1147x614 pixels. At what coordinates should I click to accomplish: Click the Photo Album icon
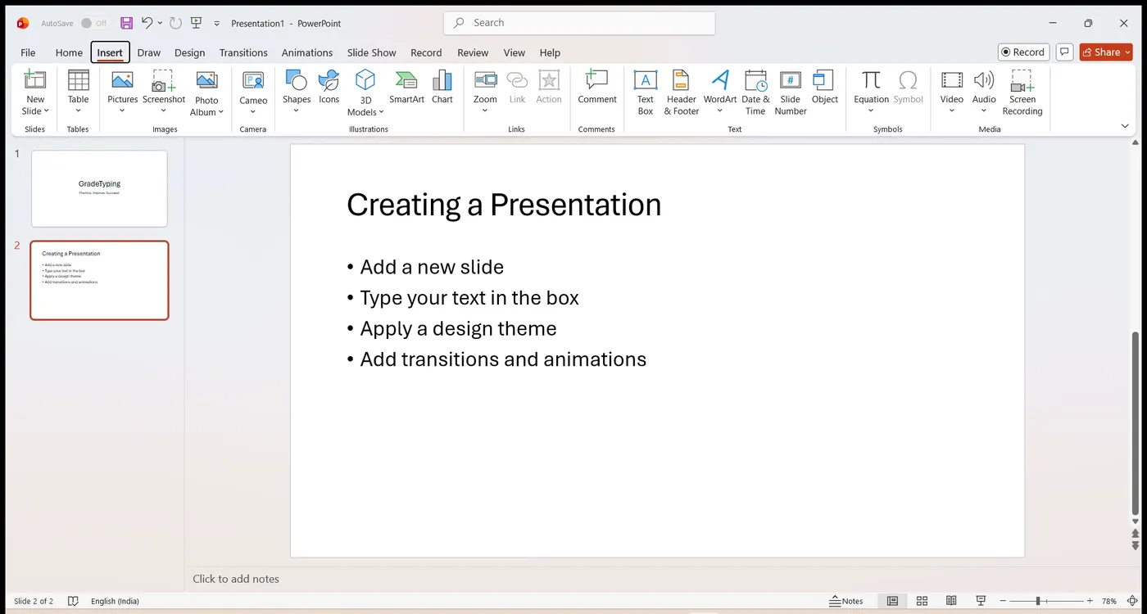(206, 80)
